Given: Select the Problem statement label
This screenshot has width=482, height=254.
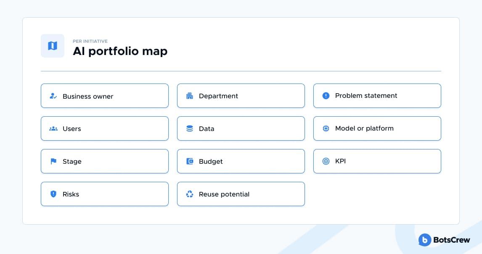Looking at the screenshot, I should [366, 96].
